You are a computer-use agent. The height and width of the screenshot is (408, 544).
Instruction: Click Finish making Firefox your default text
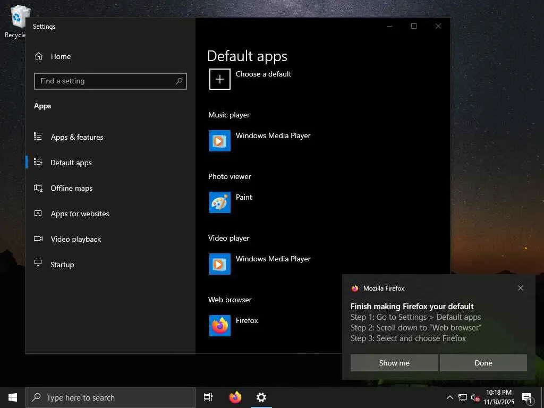pyautogui.click(x=412, y=307)
